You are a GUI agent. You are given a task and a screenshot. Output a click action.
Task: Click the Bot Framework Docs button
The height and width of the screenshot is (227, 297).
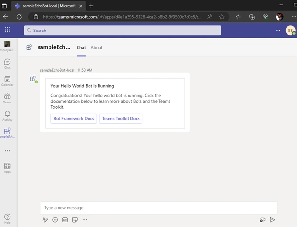(x=74, y=118)
